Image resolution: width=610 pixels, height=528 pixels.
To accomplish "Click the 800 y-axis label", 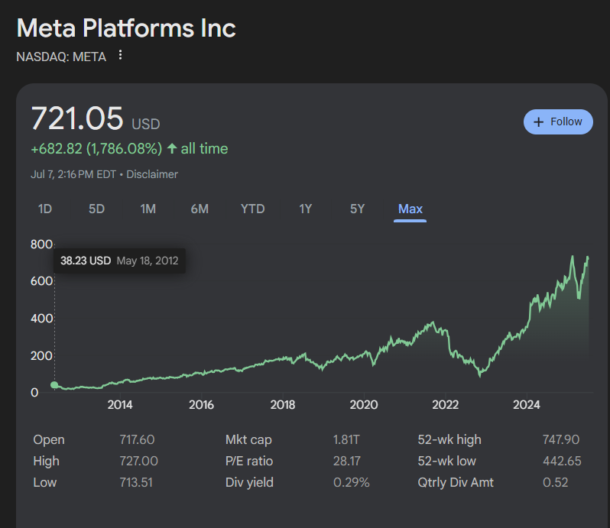I will coord(41,245).
